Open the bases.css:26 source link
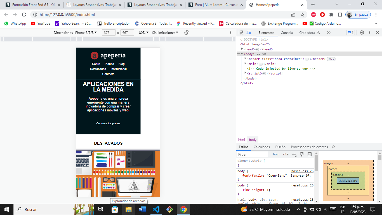The height and width of the screenshot is (215, 382). (302, 171)
